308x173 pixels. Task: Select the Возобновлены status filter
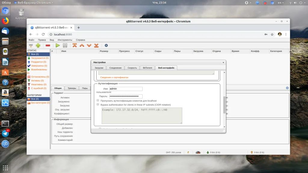click(x=38, y=70)
